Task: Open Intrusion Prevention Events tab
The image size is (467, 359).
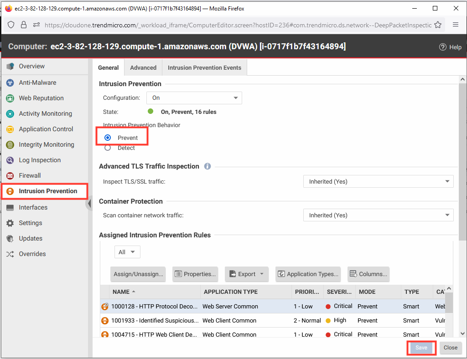Action: [205, 67]
